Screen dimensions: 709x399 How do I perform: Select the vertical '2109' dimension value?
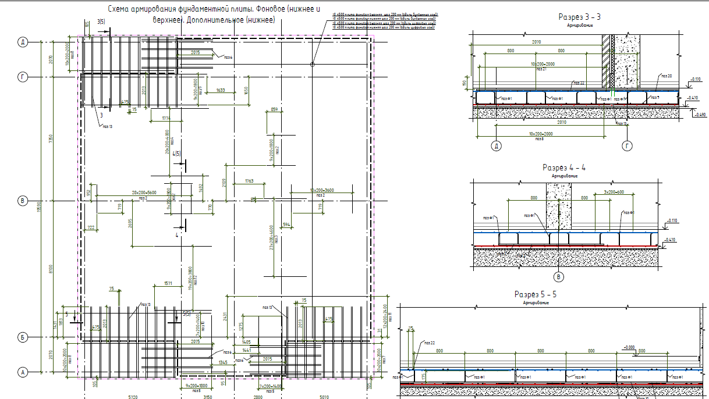pyautogui.click(x=224, y=183)
